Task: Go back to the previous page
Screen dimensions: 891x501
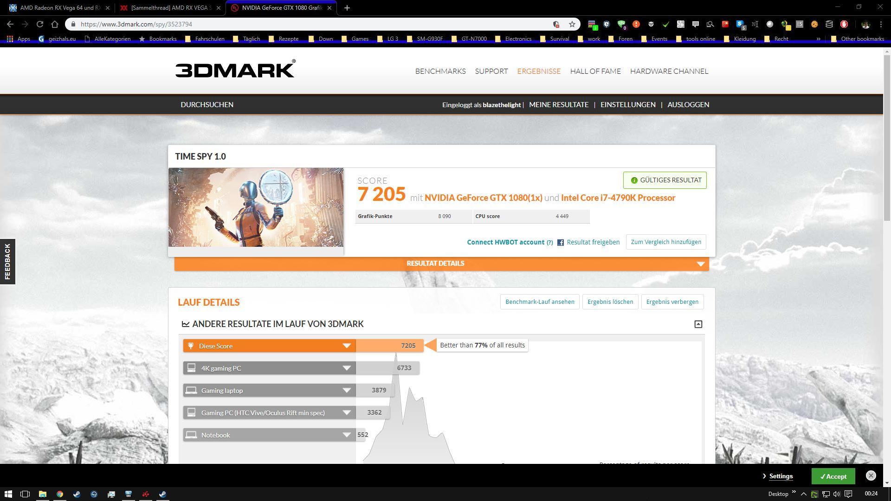Action: (x=10, y=24)
